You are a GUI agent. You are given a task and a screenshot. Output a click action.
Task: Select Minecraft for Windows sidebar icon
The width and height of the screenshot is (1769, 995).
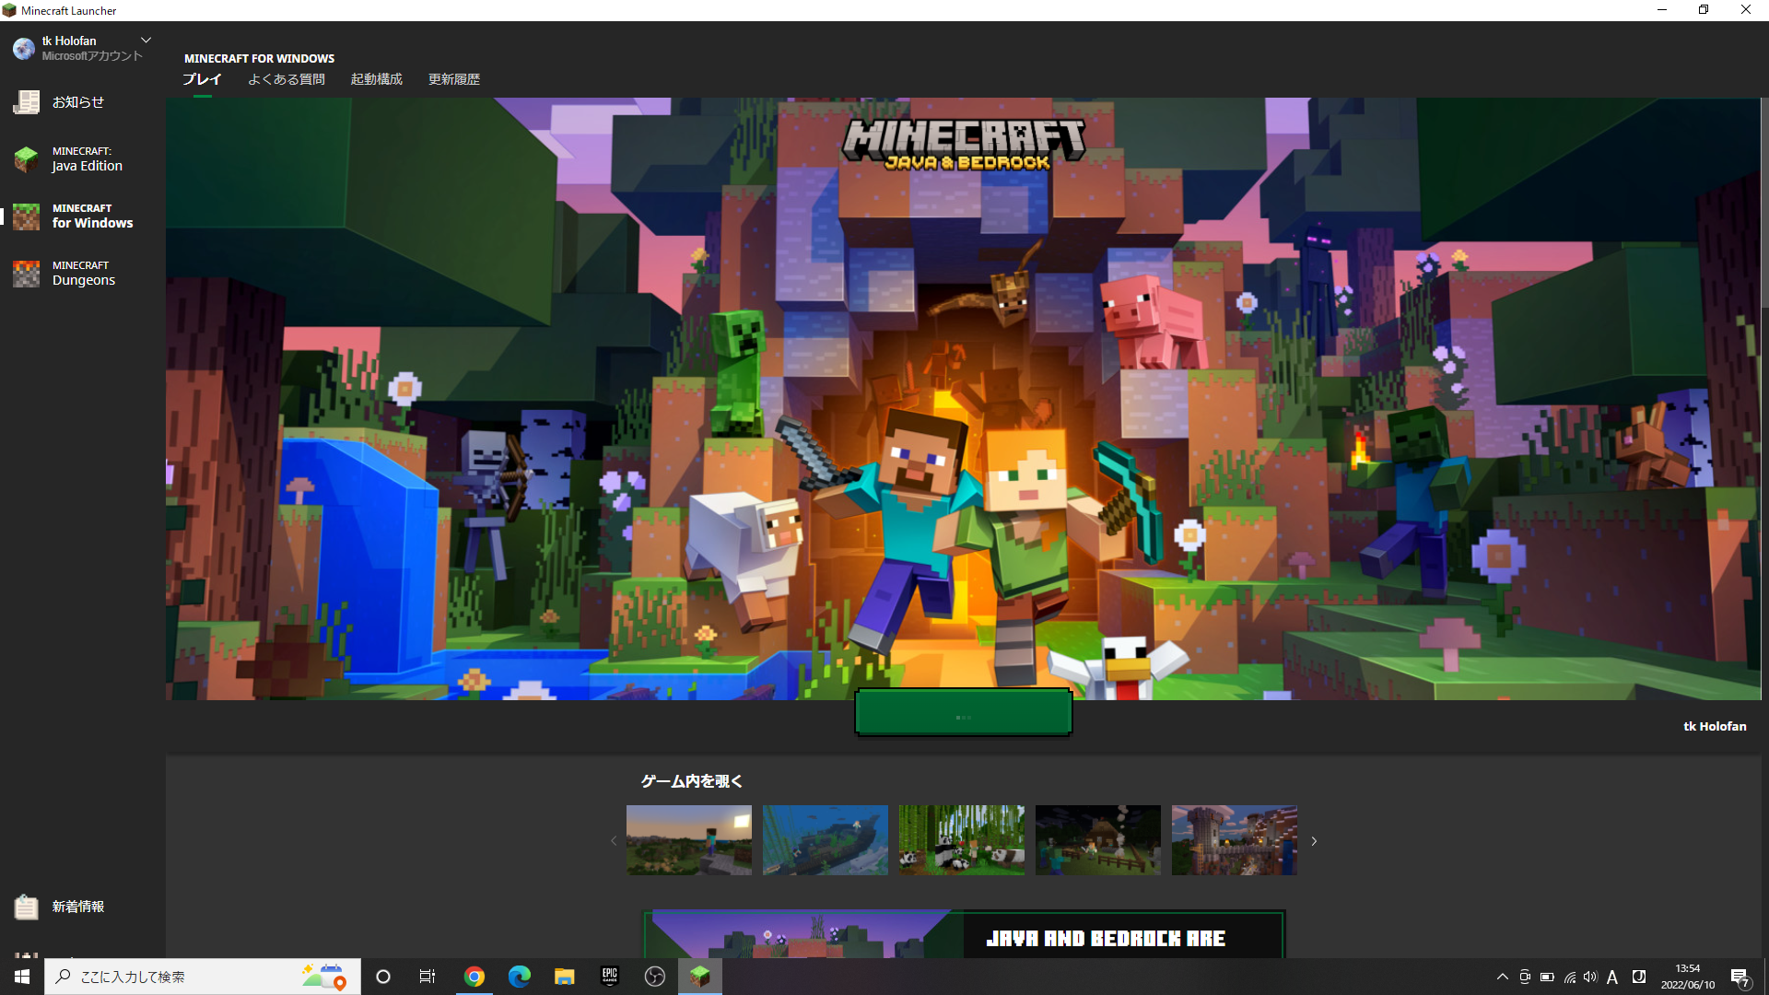(x=27, y=217)
